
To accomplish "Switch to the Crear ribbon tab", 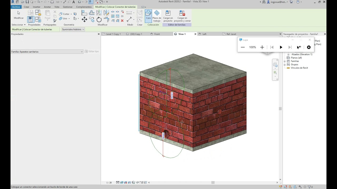I will (27, 7).
